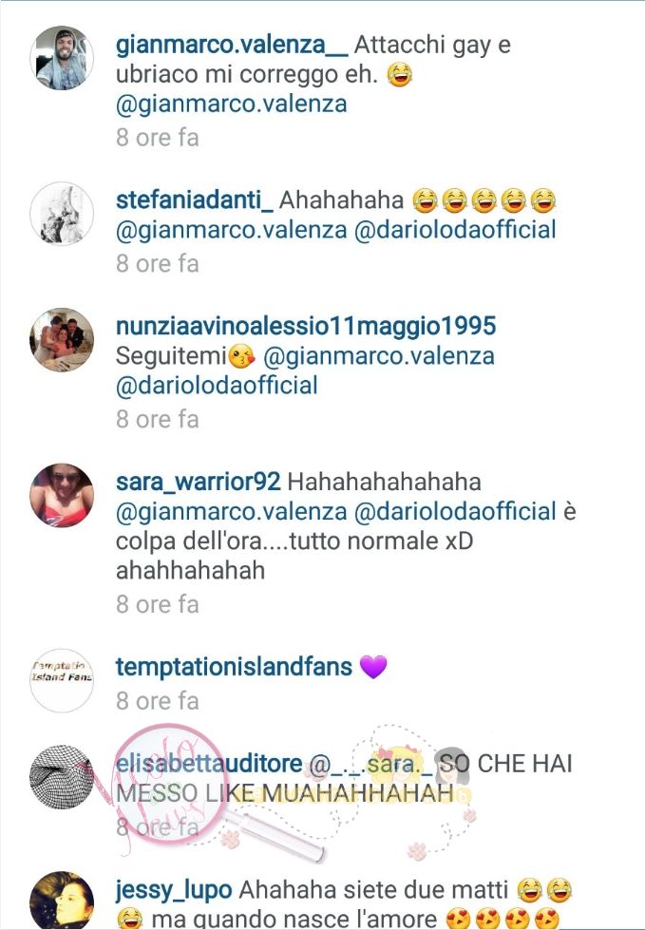Open gianmarco.valenza__ profile avatar
Viewport: 645px width, 930px height.
coord(62,58)
